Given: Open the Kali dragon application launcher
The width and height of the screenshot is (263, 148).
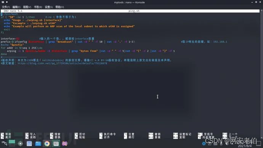Looking at the screenshot, I should point(4,143).
